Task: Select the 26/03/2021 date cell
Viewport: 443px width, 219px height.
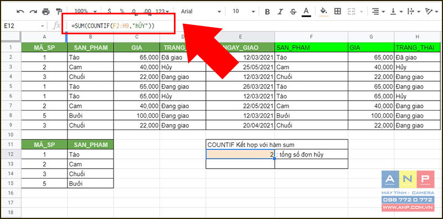Action: (240, 87)
